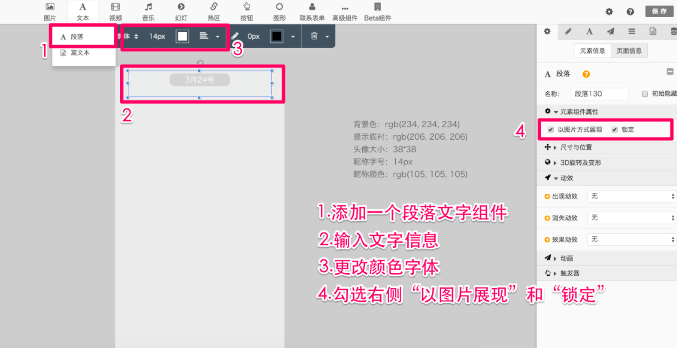Expand the 尺寸与位置 section
The width and height of the screenshot is (677, 348).
577,147
